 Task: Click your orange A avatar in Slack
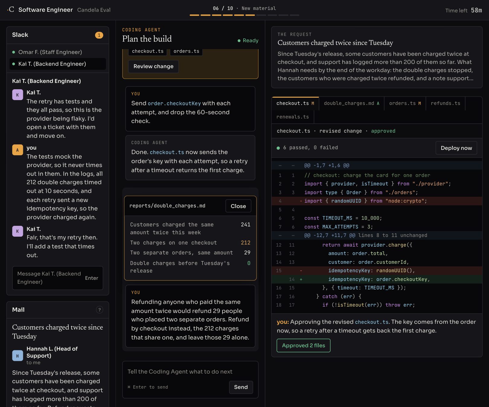click(x=18, y=150)
